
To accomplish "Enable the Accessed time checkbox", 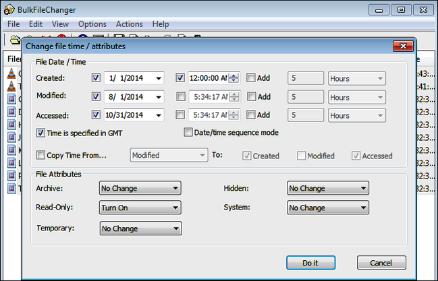I will (x=180, y=115).
